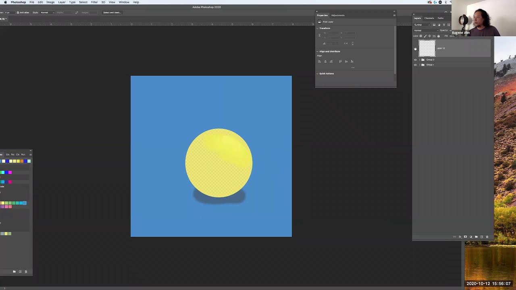Delete swatch trash icon
The width and height of the screenshot is (516, 290).
(26, 271)
